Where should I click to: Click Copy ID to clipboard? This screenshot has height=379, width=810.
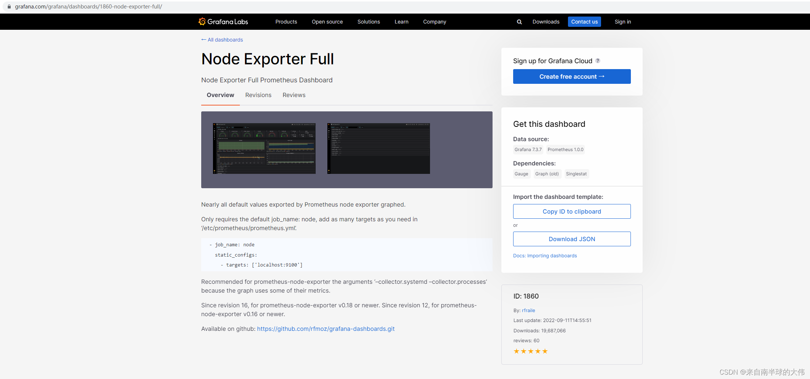coord(572,211)
